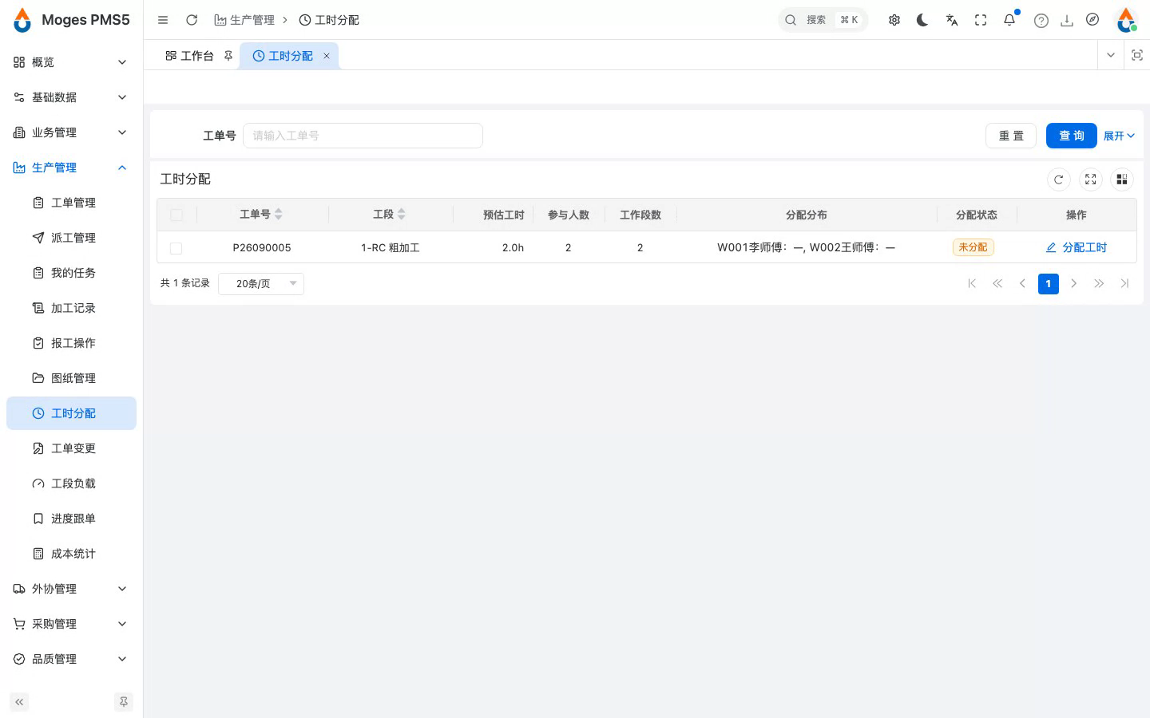Click the page refresh icon in header
The image size is (1150, 718).
point(192,20)
